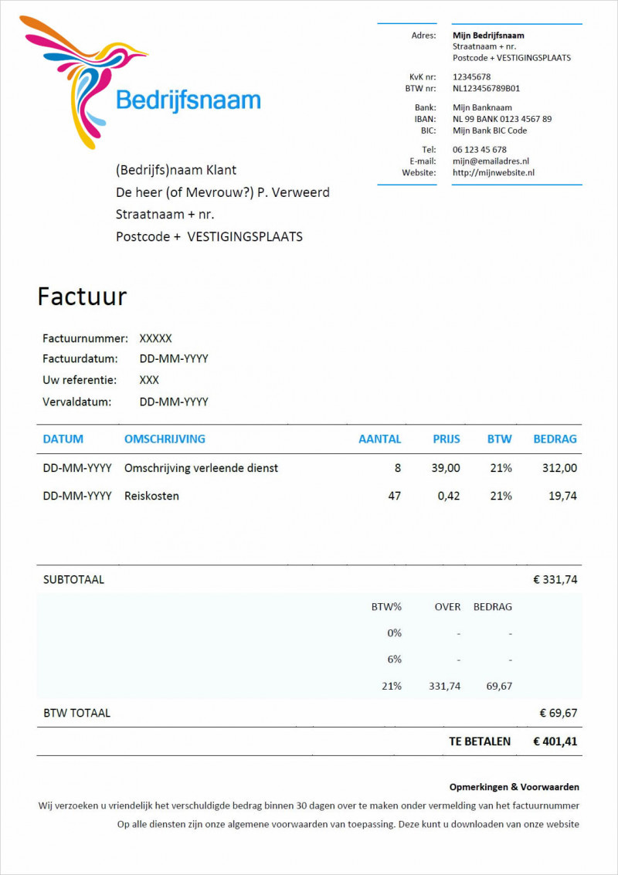Select the TE BETALEN total € 401,41

click(554, 741)
